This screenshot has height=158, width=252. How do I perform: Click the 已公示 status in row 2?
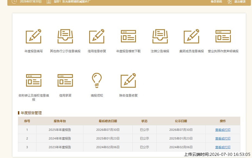pyautogui.click(x=144, y=138)
